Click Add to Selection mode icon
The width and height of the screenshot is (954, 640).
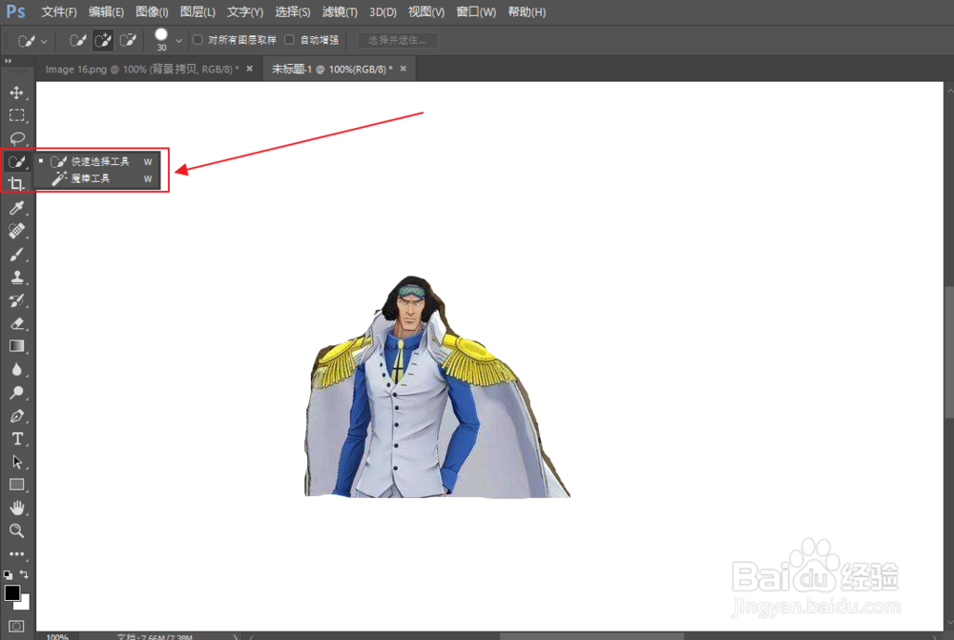click(102, 41)
